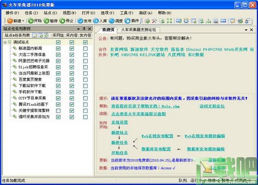Click the table with pencil toolbar icon
258x185 pixels.
click(x=232, y=21)
